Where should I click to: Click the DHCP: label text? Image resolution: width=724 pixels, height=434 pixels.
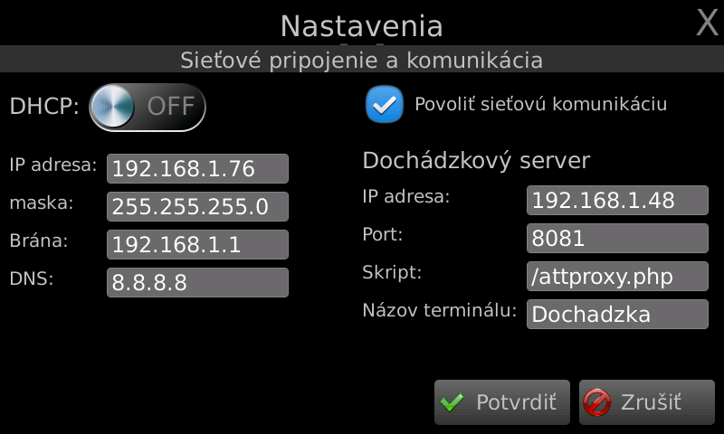click(x=44, y=107)
